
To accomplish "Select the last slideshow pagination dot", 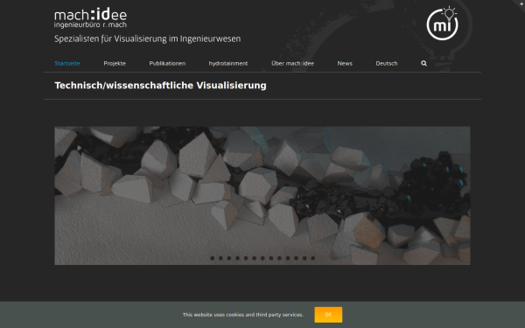I will coord(312,258).
